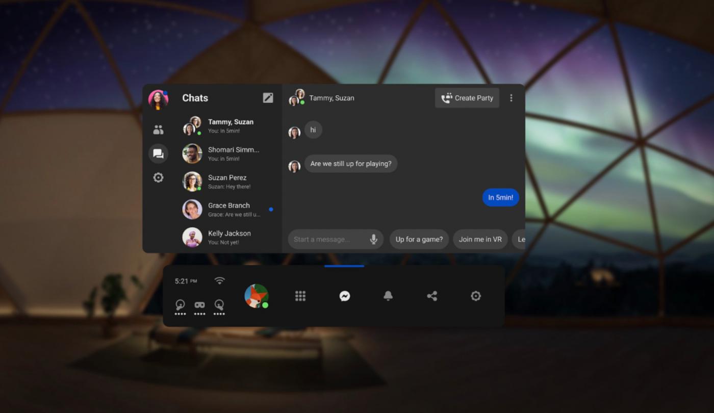Screen dimensions: 714x413
Task: Open your profile avatar in Chats sidebar
Action: (x=158, y=99)
